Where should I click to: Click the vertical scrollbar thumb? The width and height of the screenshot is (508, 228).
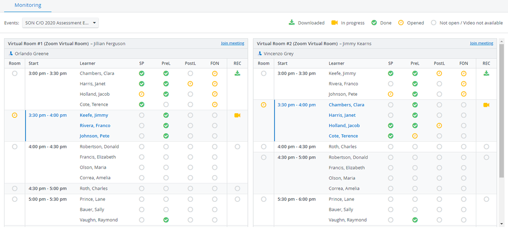coord(502,110)
